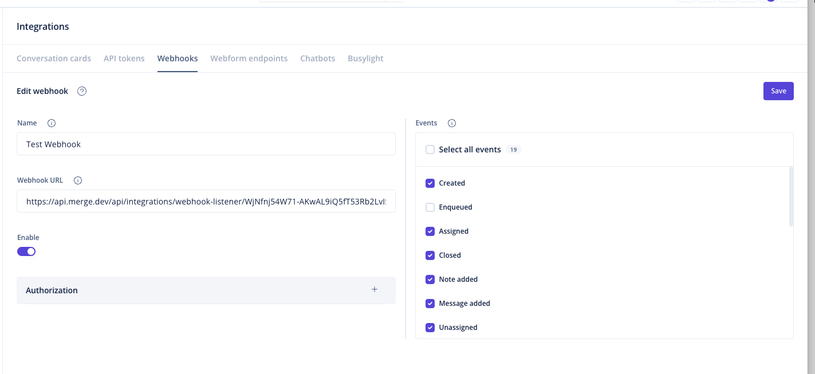Check the Select all events checkbox

point(430,149)
